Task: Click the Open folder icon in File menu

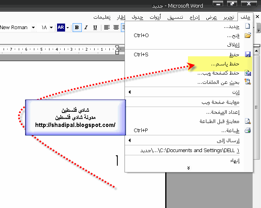Action: click(x=248, y=35)
